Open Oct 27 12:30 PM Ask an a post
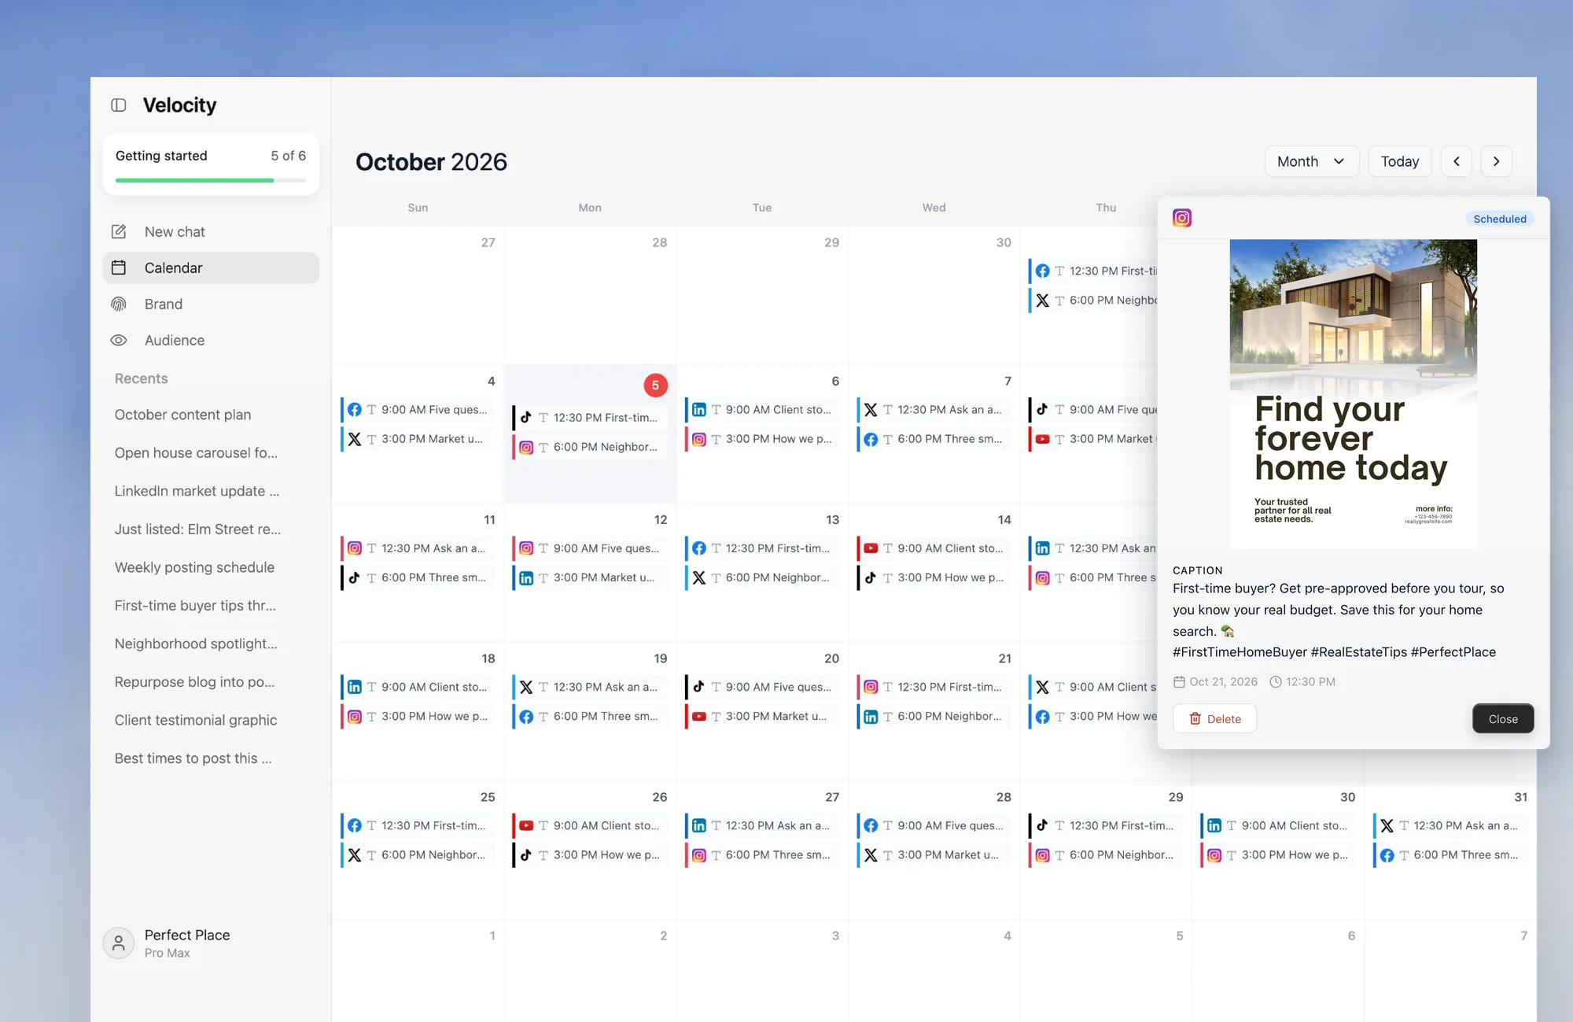The width and height of the screenshot is (1573, 1022). 761,825
